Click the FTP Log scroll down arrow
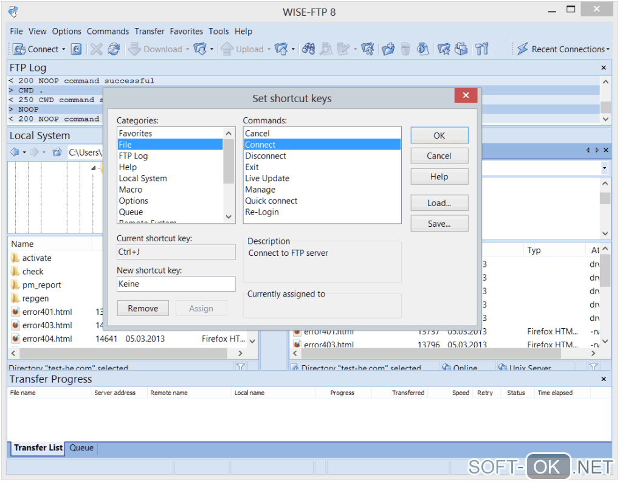The width and height of the screenshot is (620, 482). tap(605, 119)
